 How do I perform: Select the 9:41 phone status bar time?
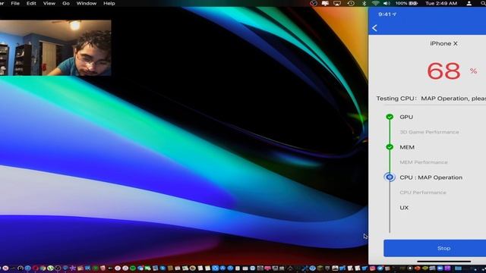[x=385, y=14]
